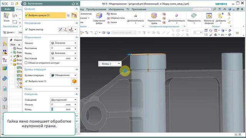Open the Преобразование ribbon tab
The image size is (246, 138).
pos(96,9)
